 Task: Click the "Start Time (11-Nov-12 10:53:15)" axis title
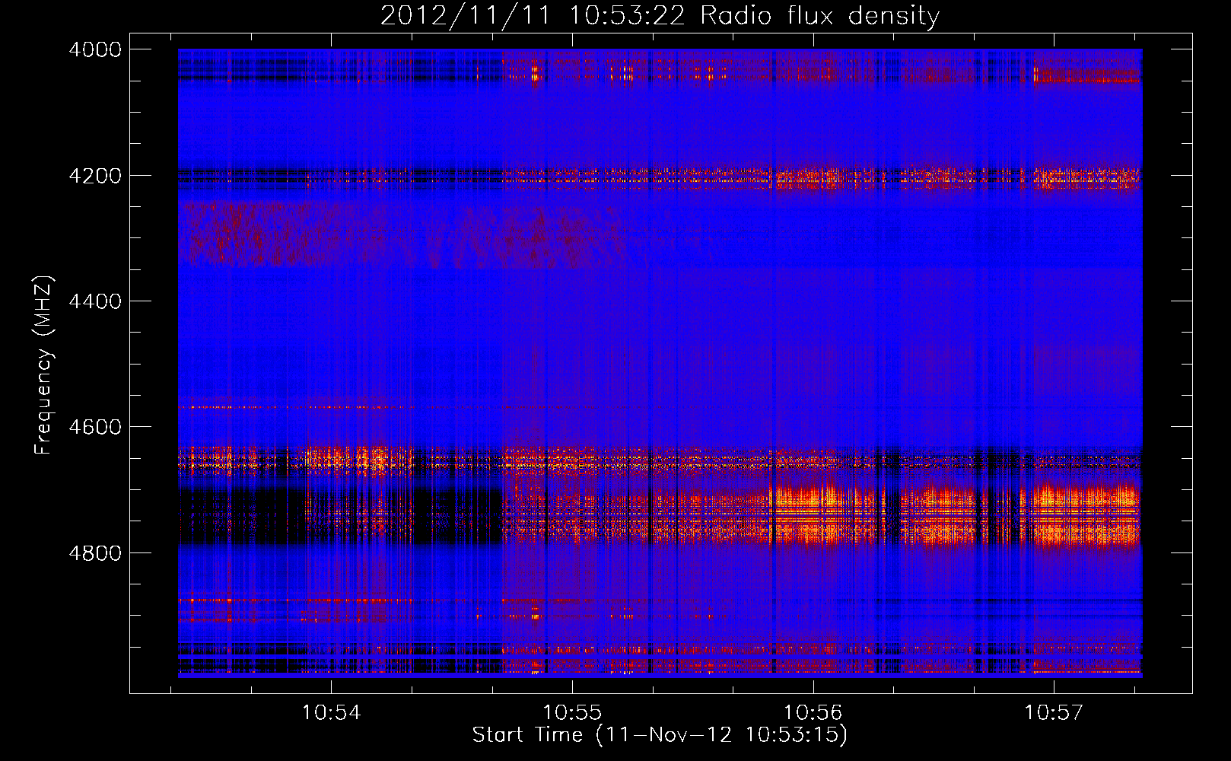660,735
